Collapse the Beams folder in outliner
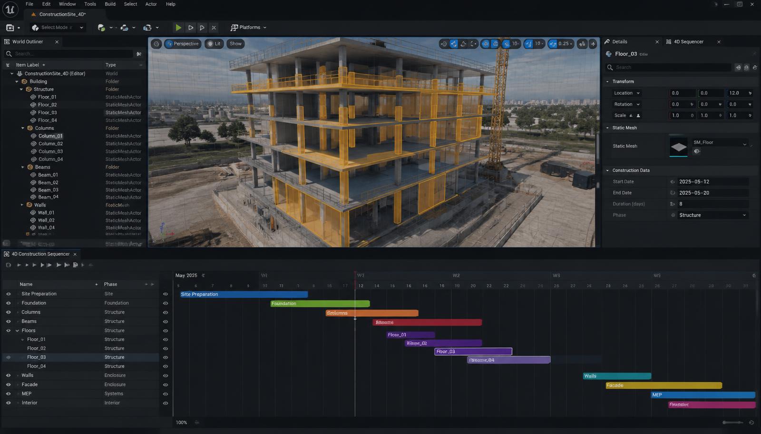This screenshot has width=761, height=434. click(22, 167)
